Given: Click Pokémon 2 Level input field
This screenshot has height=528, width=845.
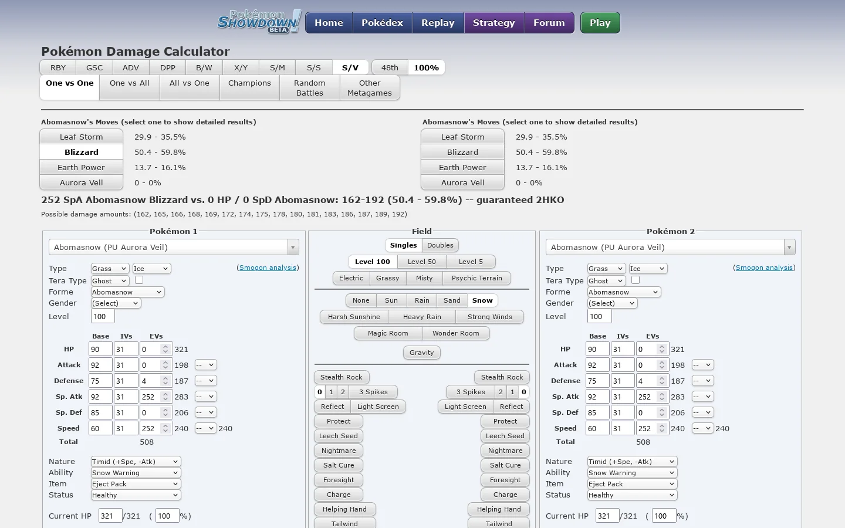Looking at the screenshot, I should pyautogui.click(x=599, y=316).
